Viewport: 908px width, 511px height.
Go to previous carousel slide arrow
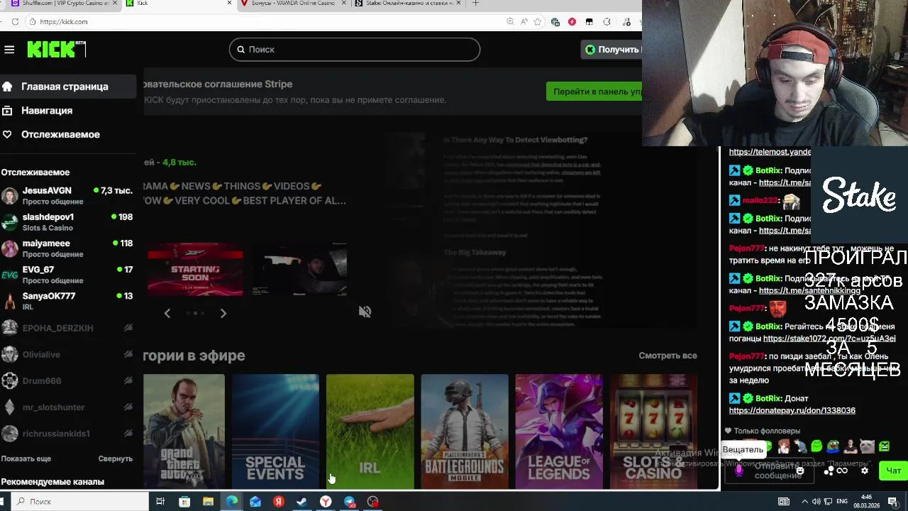[x=167, y=313]
